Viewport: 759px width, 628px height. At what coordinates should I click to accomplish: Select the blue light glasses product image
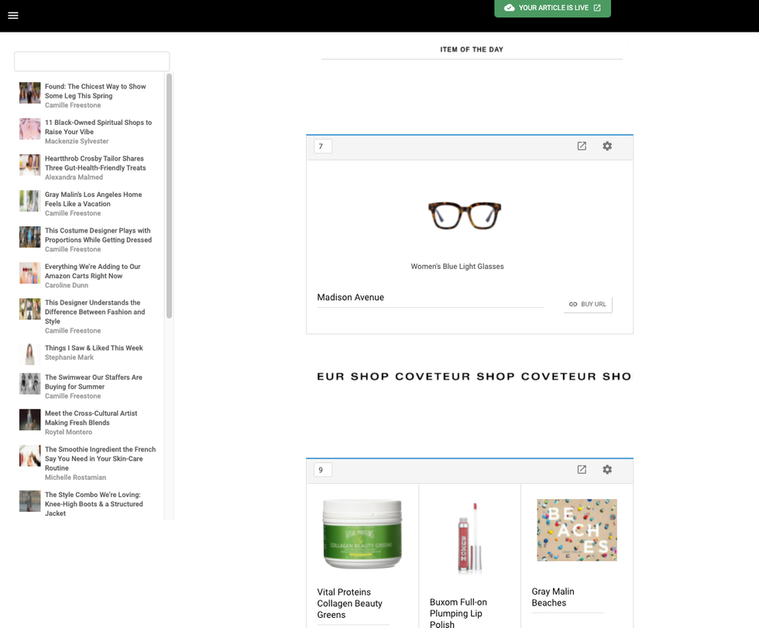click(465, 216)
